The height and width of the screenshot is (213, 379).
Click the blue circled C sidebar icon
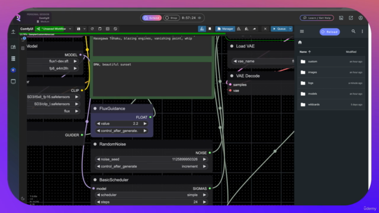[x=13, y=70]
